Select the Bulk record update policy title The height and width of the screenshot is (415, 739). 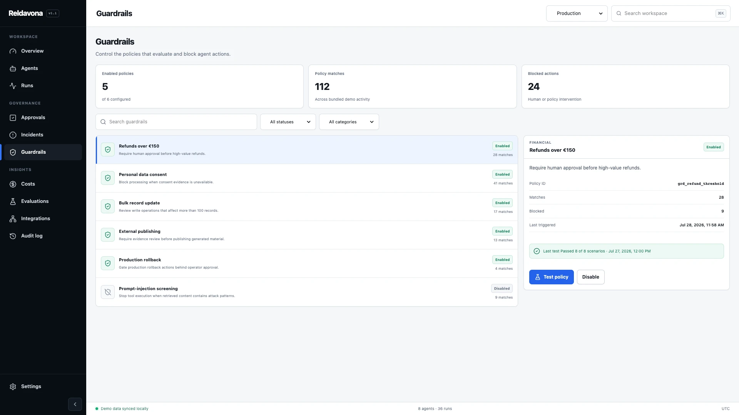[x=139, y=203]
